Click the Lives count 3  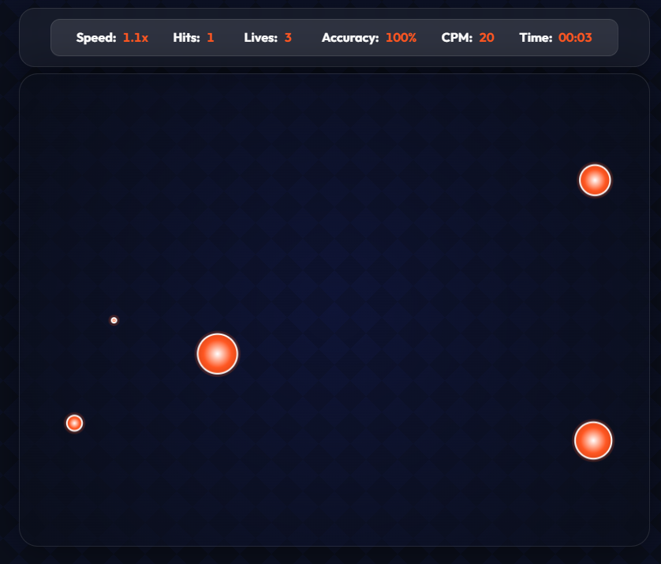288,38
